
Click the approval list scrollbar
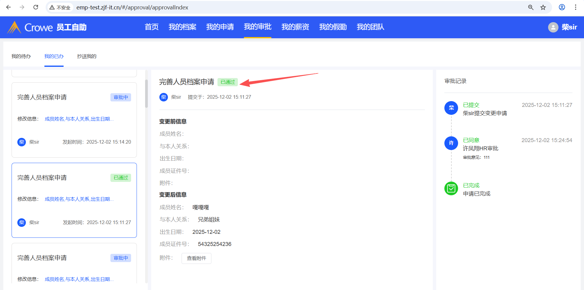146,94
